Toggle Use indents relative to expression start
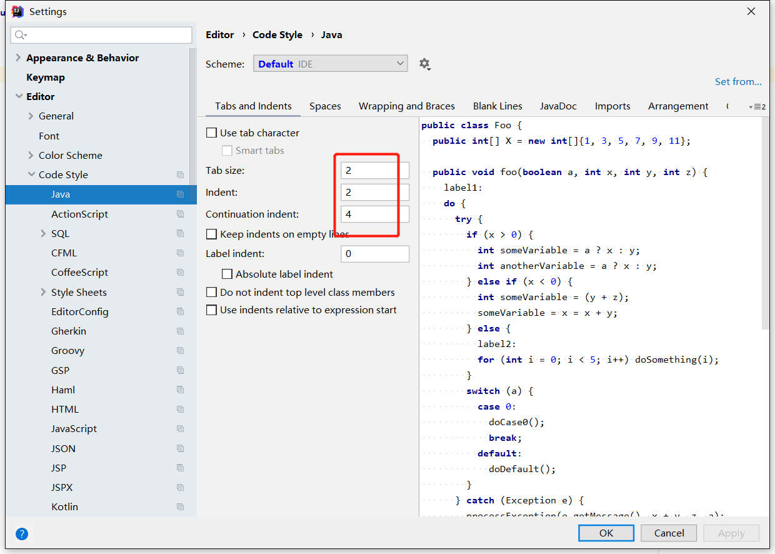The width and height of the screenshot is (775, 554). click(212, 310)
